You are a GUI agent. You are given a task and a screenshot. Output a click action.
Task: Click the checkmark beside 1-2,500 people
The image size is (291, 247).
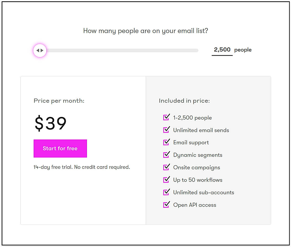(x=166, y=117)
